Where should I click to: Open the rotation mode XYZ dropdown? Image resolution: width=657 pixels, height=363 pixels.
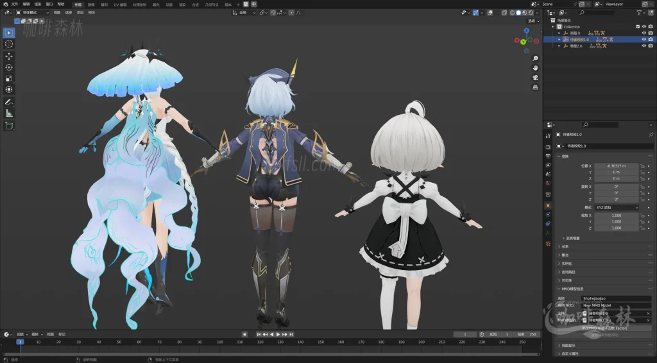pos(617,207)
